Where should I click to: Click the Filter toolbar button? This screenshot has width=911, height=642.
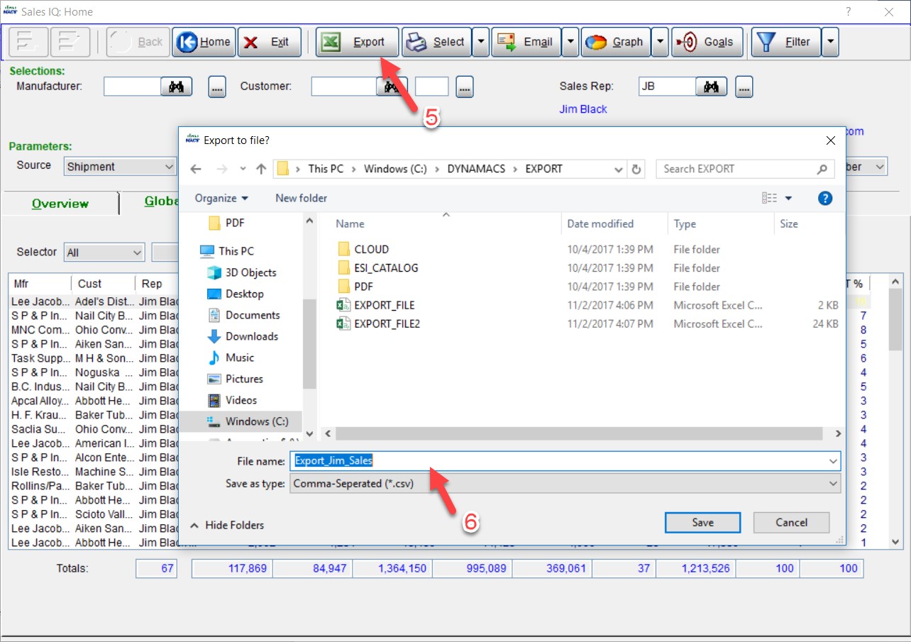pyautogui.click(x=786, y=42)
